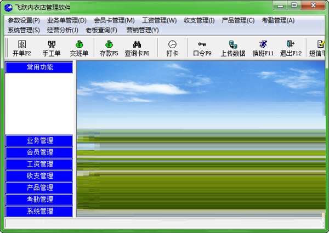Expand the 常用功能 sidebar panel

click(39, 67)
